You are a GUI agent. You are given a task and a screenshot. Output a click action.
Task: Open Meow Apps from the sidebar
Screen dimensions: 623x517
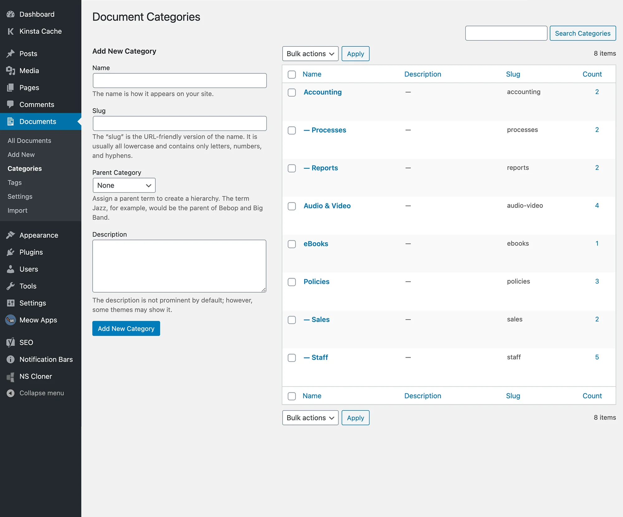(x=38, y=320)
